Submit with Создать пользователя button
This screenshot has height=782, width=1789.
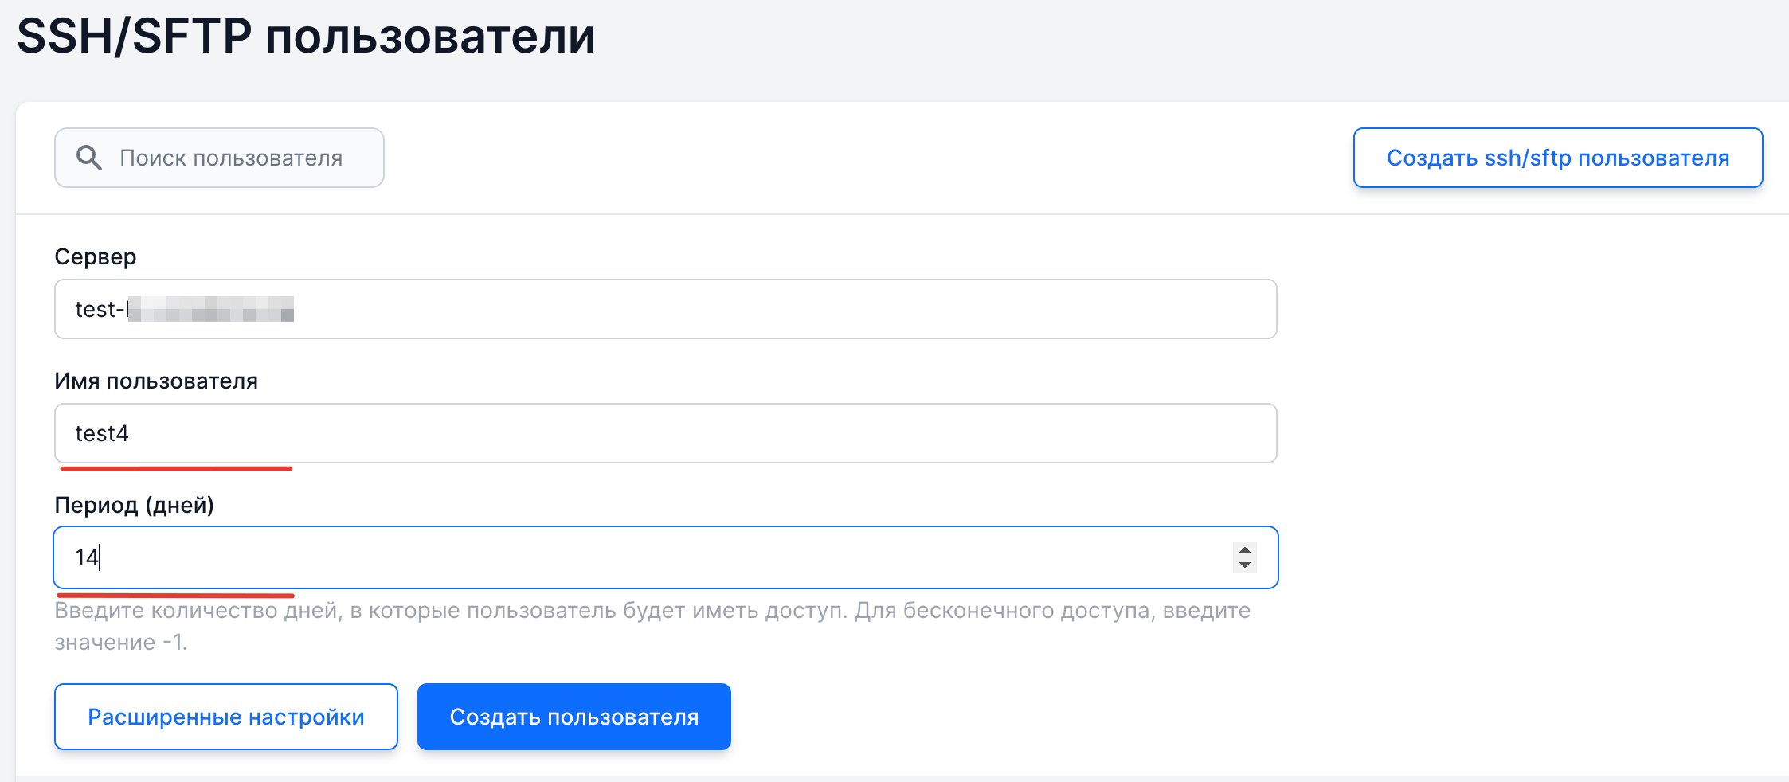(574, 717)
